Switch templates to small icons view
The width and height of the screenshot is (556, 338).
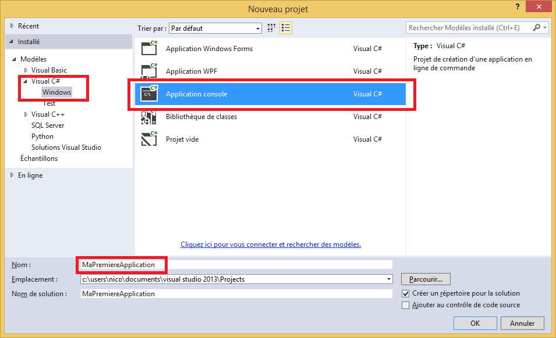point(271,28)
